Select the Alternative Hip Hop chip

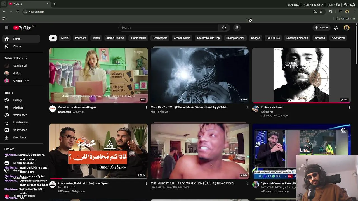pyautogui.click(x=208, y=38)
